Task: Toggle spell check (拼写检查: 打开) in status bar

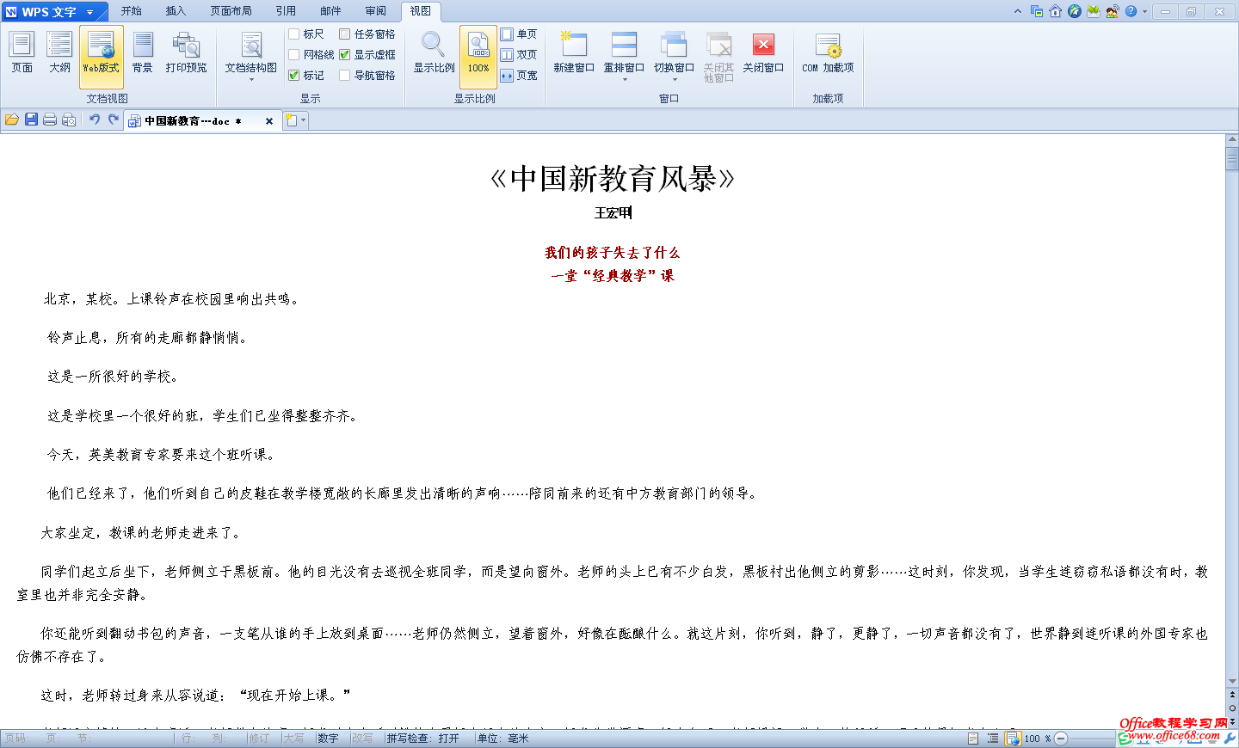Action: (x=423, y=739)
